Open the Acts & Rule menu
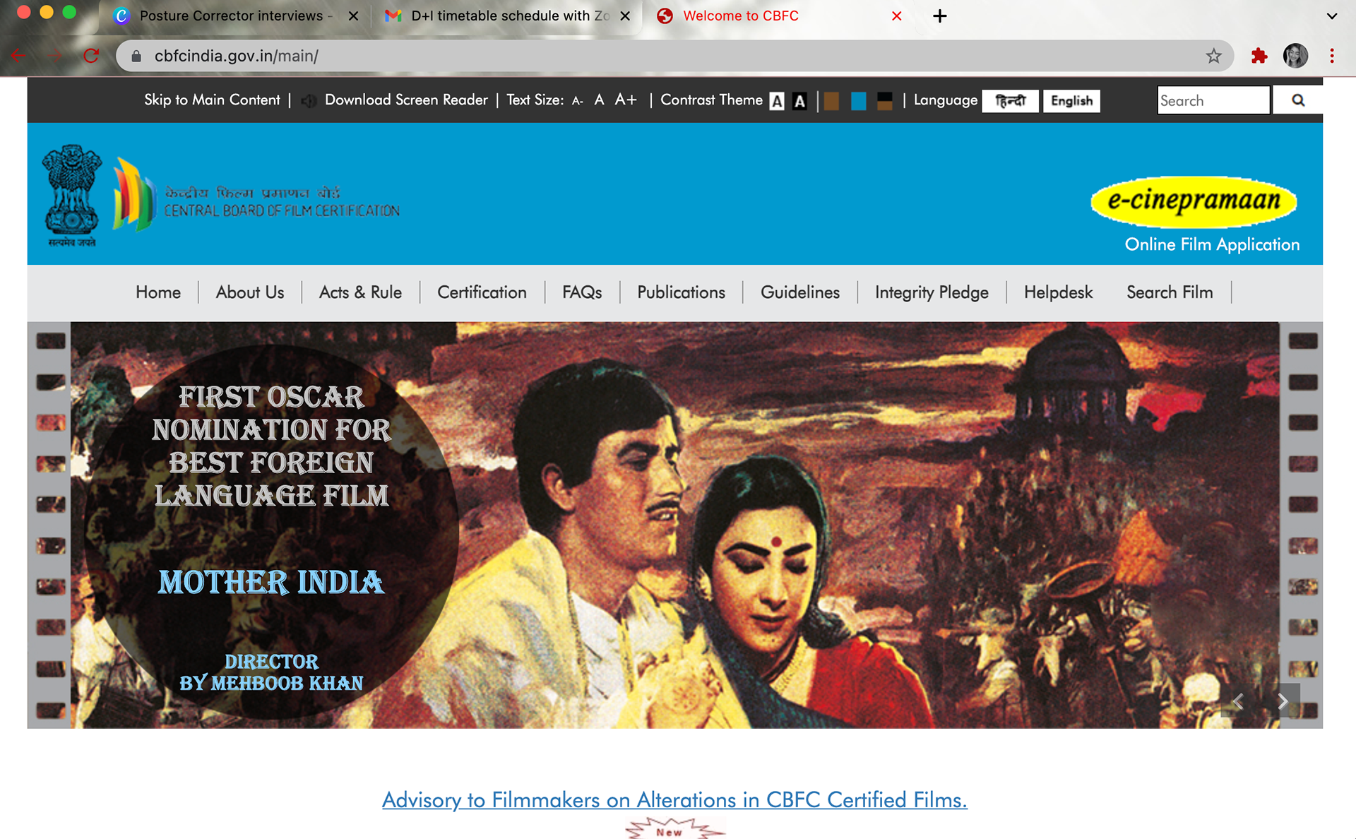Screen dimensions: 1356x839 tap(360, 292)
